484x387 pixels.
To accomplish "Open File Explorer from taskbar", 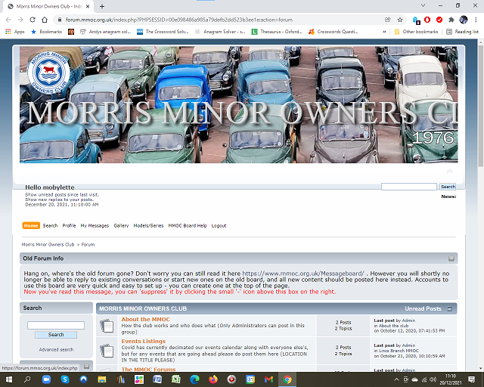I will click(x=102, y=379).
